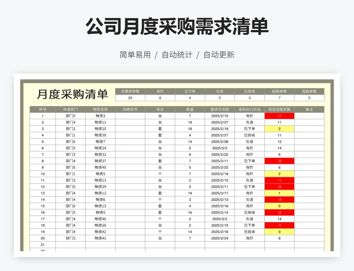Select the red -2 days cell

279,212
